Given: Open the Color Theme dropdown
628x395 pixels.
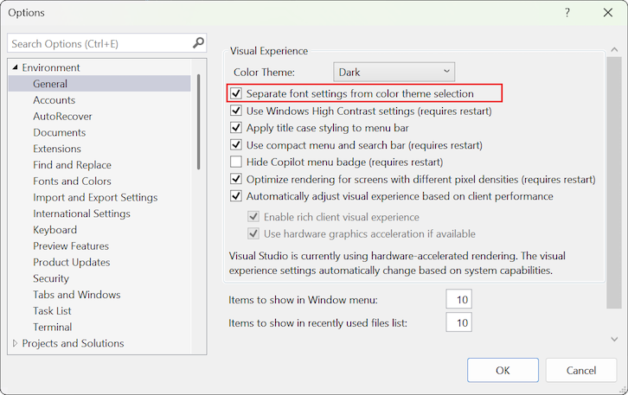Looking at the screenshot, I should pos(394,72).
